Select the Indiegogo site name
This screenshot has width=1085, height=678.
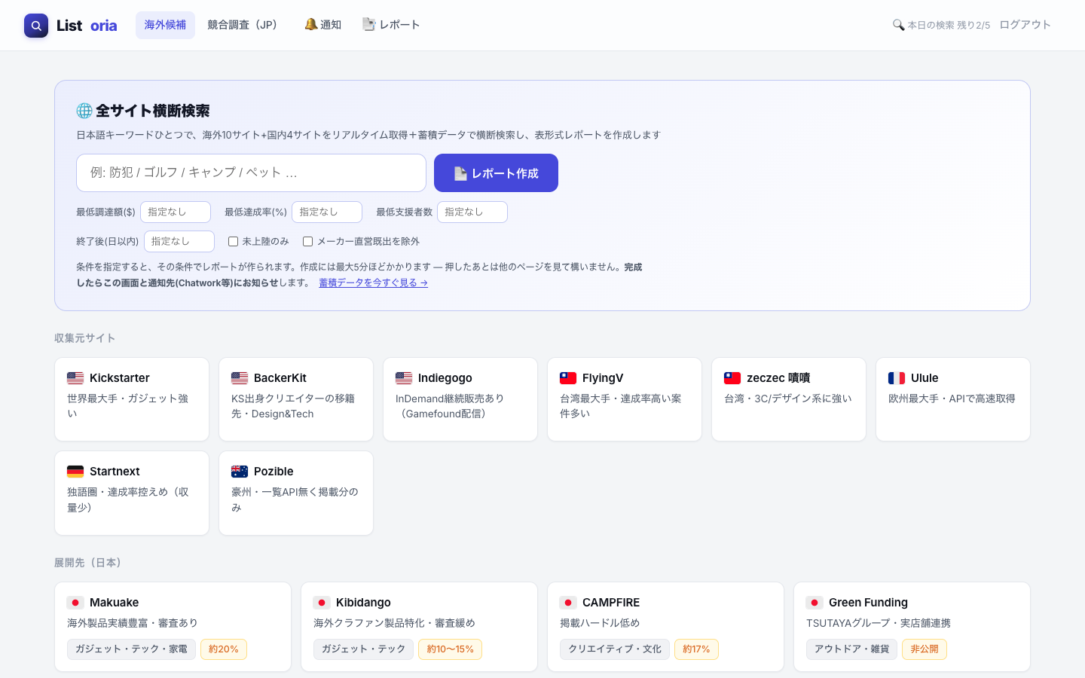[445, 378]
